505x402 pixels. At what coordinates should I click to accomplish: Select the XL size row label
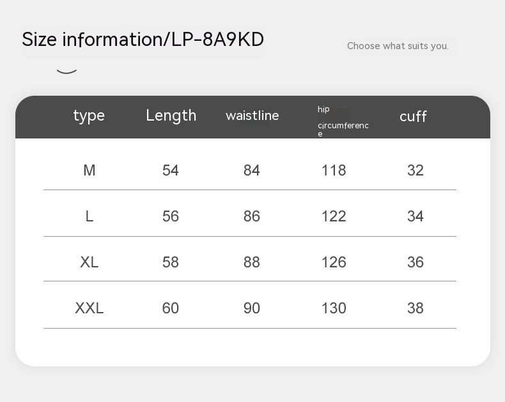click(89, 262)
